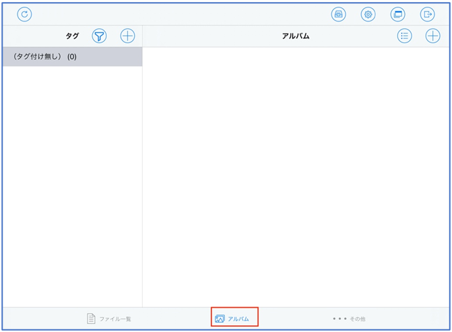The width and height of the screenshot is (452, 332).
Task: Click the refresh icon in the top-left corner
Action: coord(24,14)
